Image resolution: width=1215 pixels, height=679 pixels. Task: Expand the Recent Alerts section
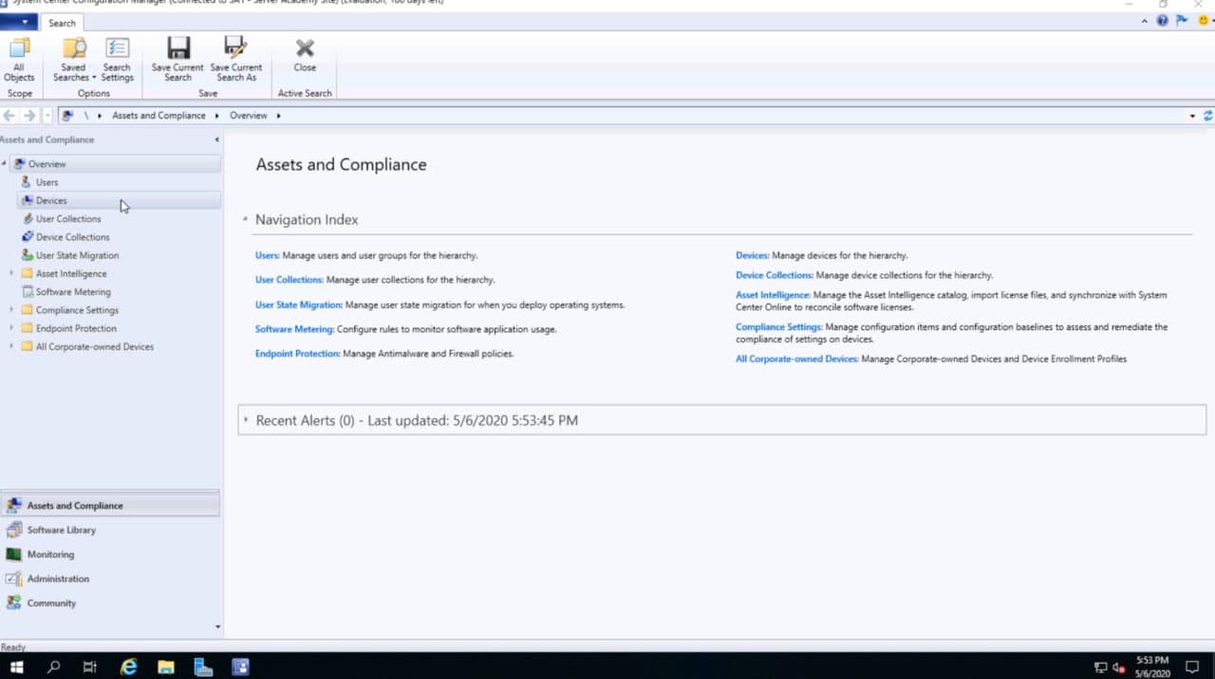[x=246, y=420]
